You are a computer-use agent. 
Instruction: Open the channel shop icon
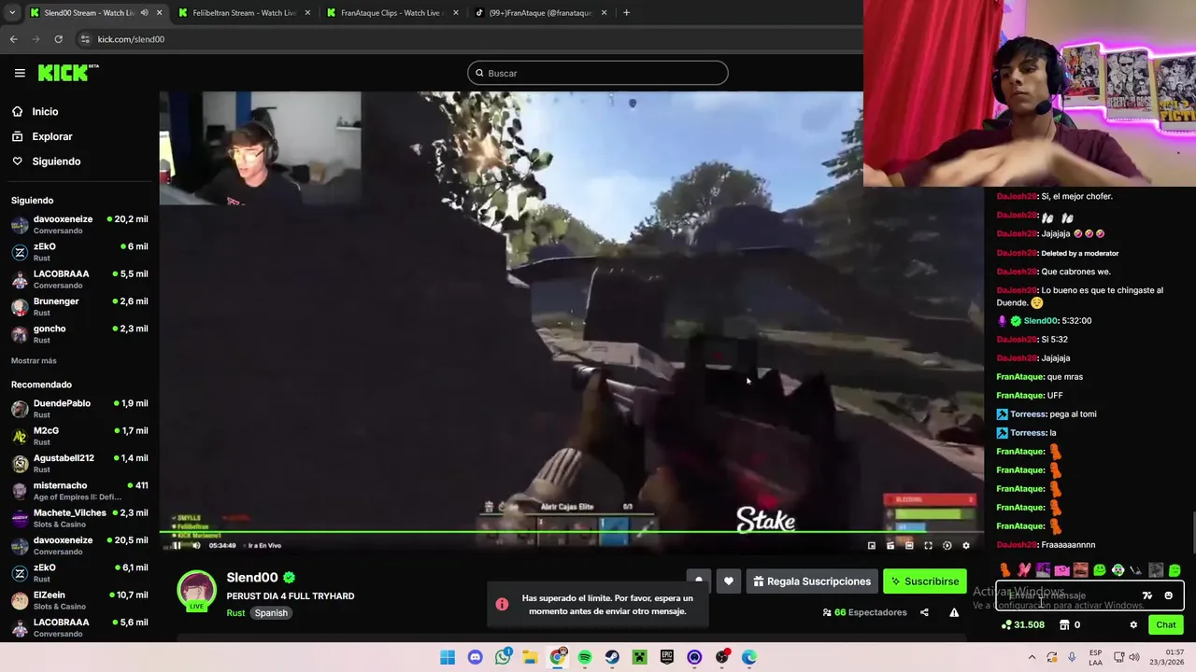coord(1064,625)
